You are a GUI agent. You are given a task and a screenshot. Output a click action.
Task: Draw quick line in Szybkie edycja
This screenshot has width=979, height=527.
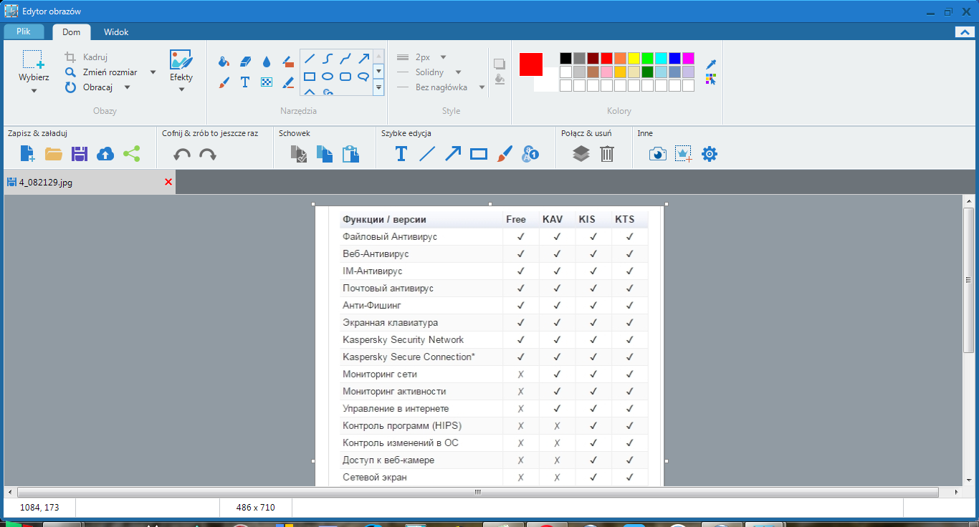(x=427, y=153)
